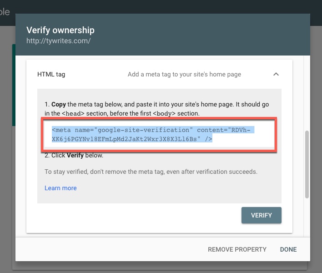This screenshot has width=322, height=273.
Task: Click the Verify ownership dialog title
Action: coord(60,30)
